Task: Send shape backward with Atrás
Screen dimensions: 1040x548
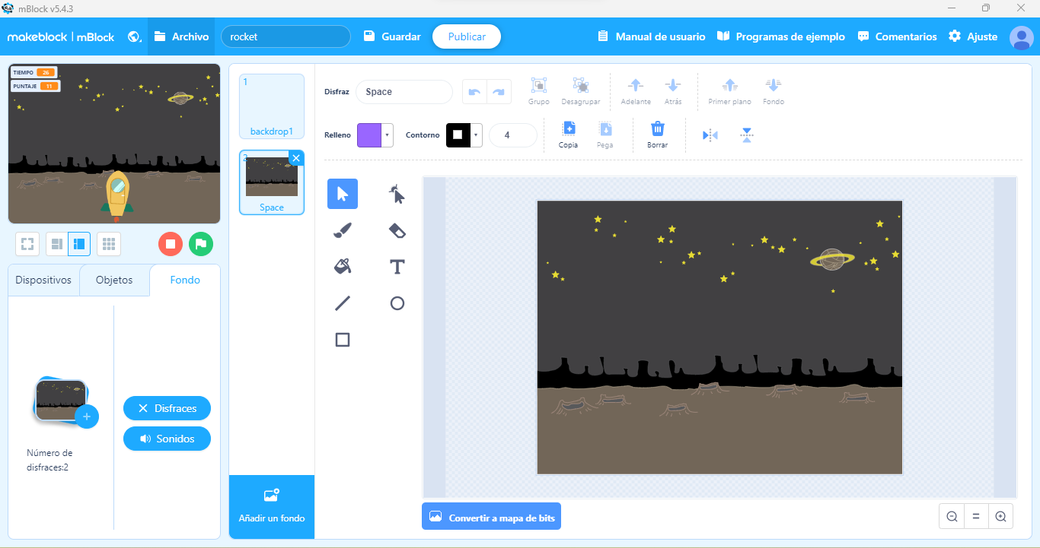Action: 673,85
